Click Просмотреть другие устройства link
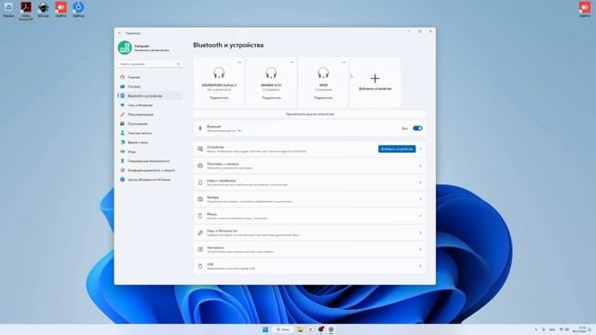The height and width of the screenshot is (335, 596). [310, 114]
